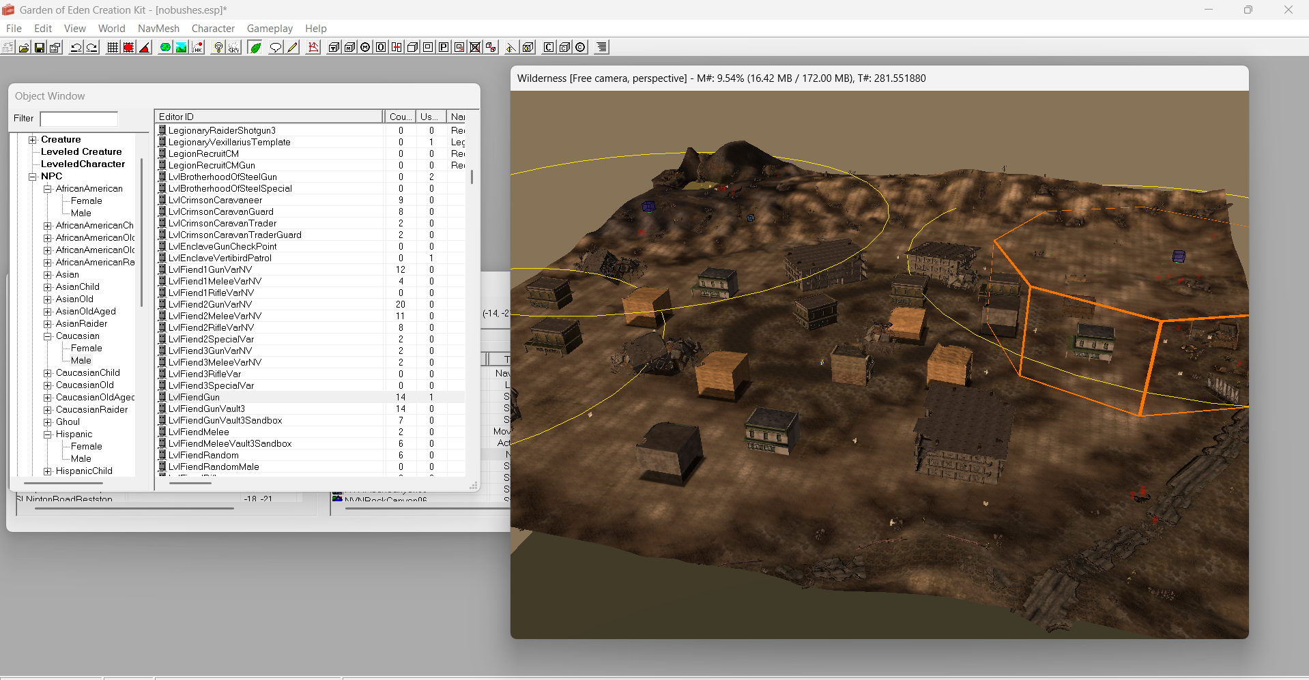Screen dimensions: 1309x680
Task: Click the red linked boxes icon
Action: click(491, 47)
